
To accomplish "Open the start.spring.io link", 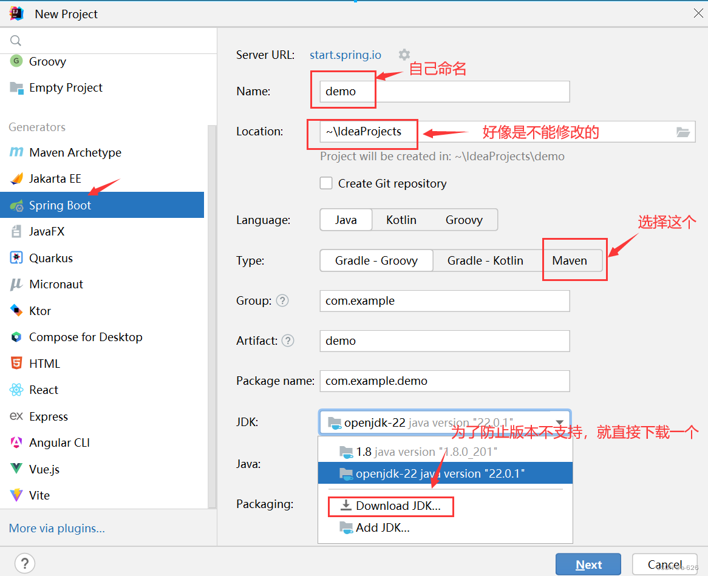I will 345,54.
